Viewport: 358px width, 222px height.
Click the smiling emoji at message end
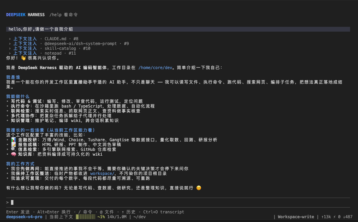(199, 188)
